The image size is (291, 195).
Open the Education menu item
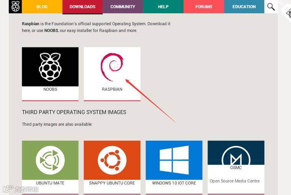click(x=244, y=6)
